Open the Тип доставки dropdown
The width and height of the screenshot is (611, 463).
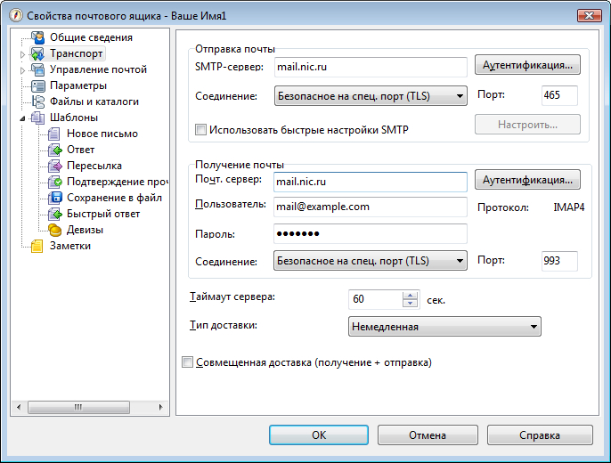[444, 326]
